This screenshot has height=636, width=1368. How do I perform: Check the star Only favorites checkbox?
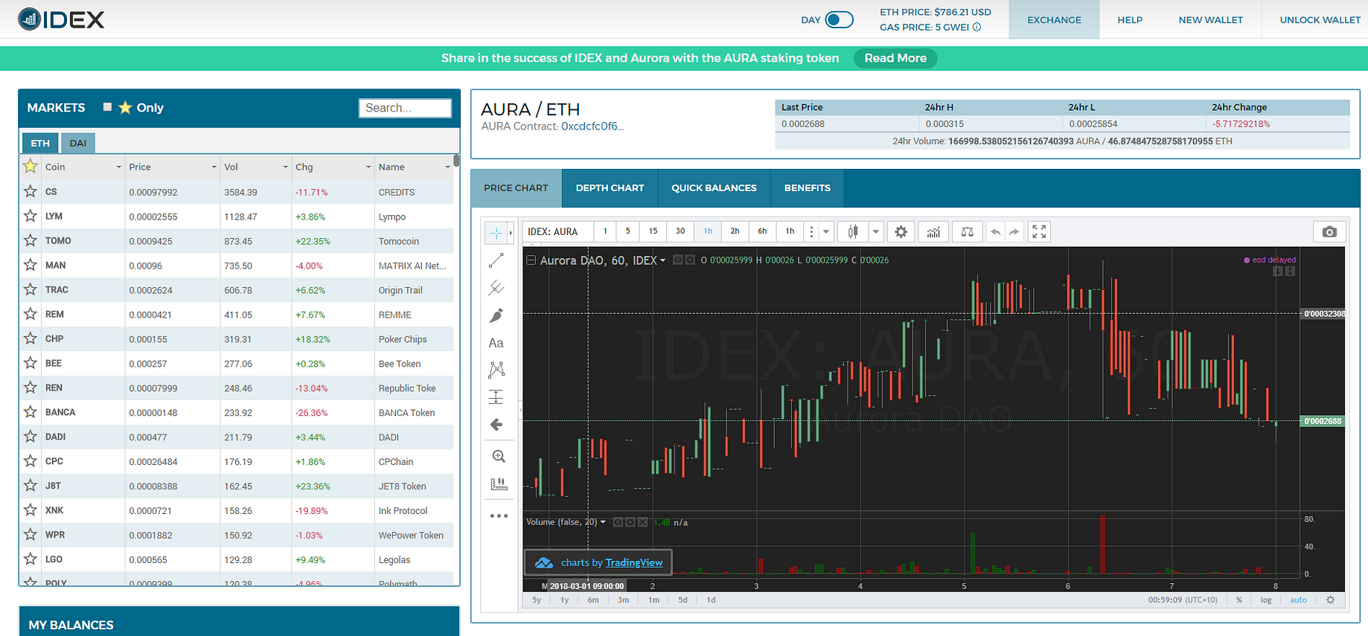[107, 107]
